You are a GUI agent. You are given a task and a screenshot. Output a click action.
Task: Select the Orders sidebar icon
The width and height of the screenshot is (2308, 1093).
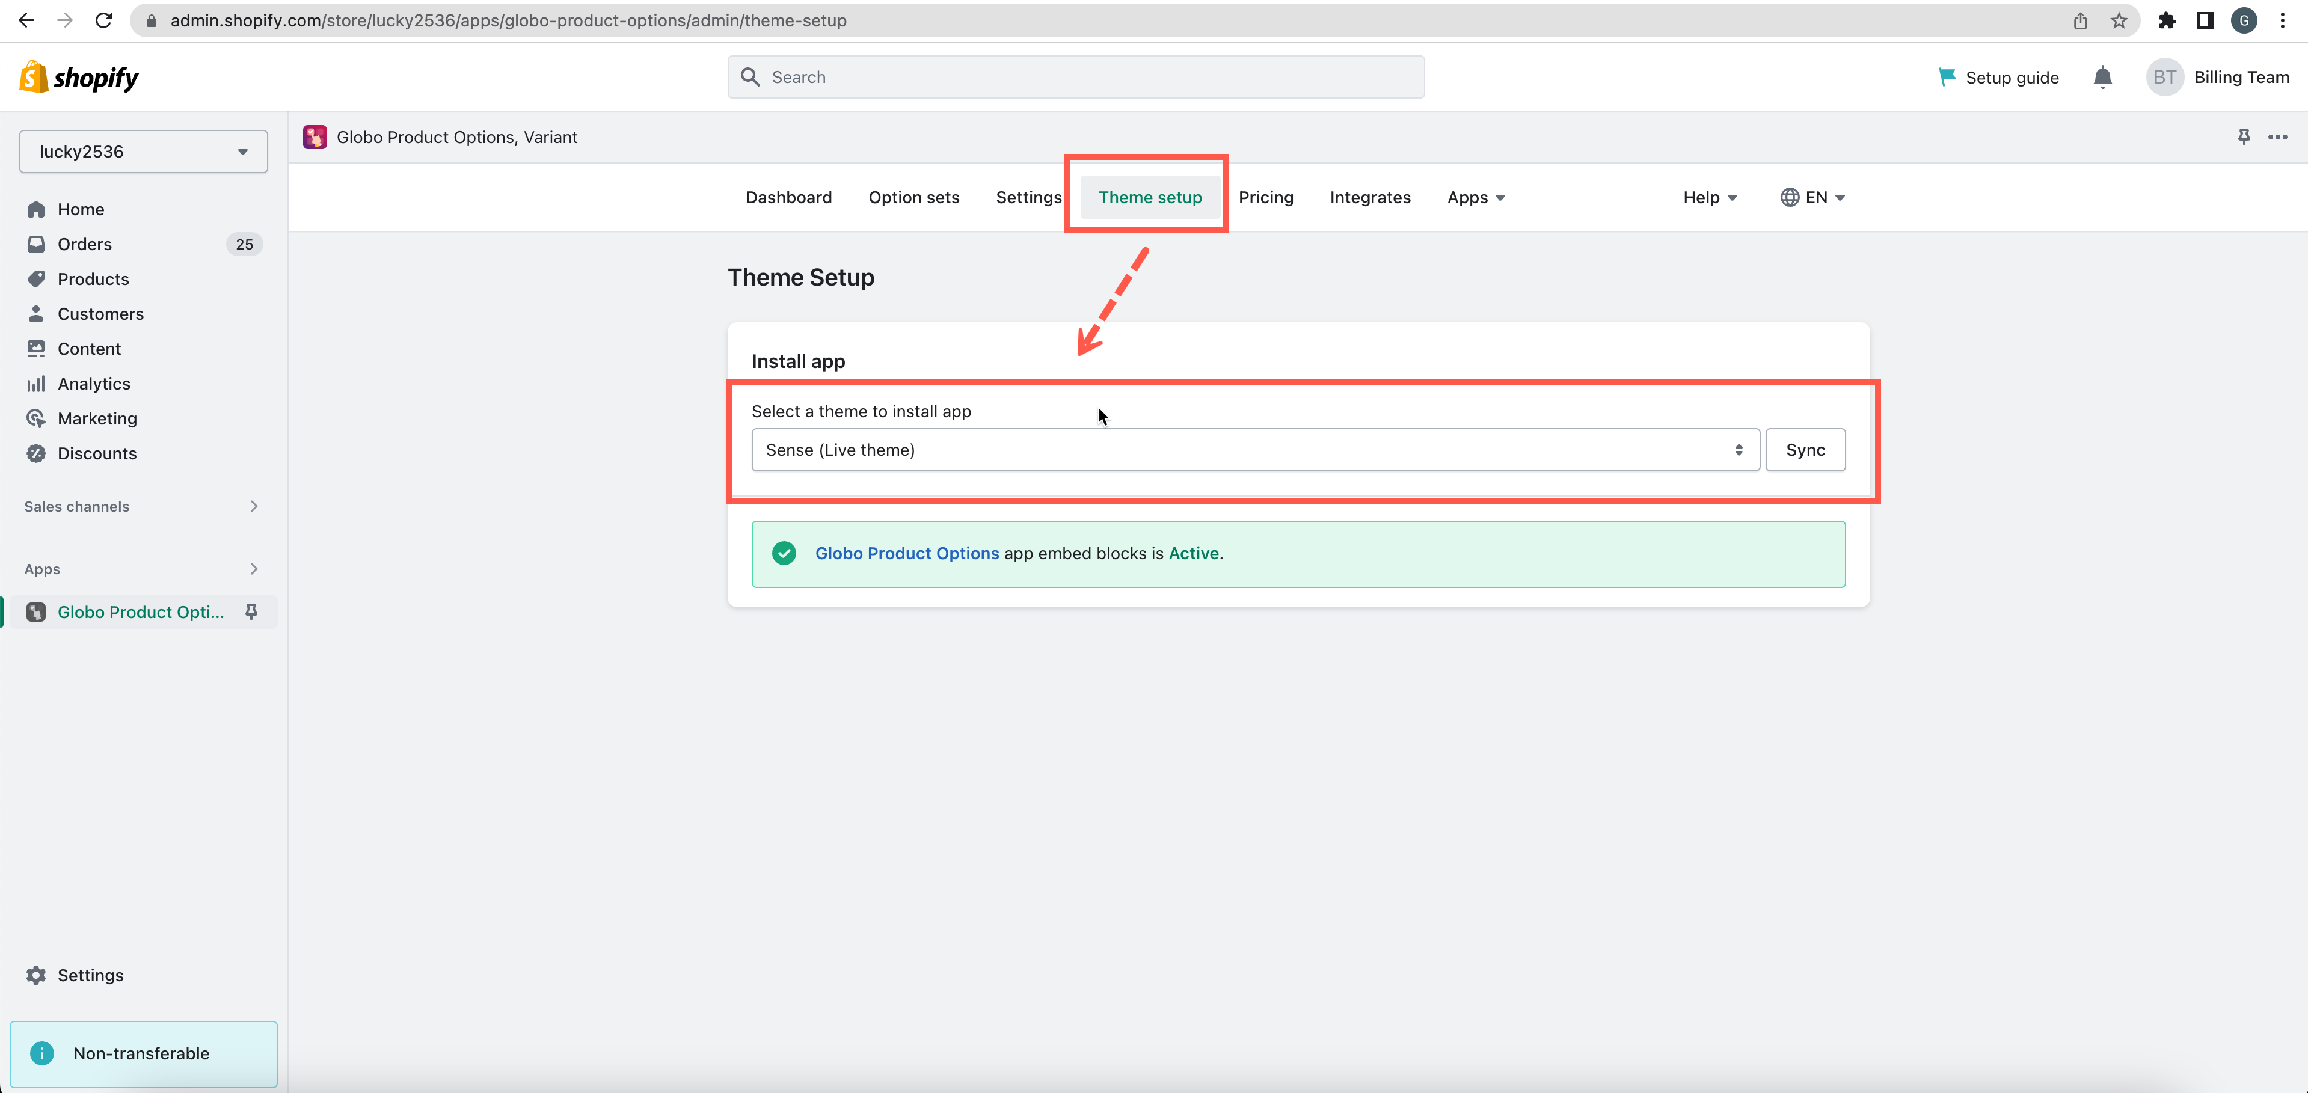click(x=36, y=243)
